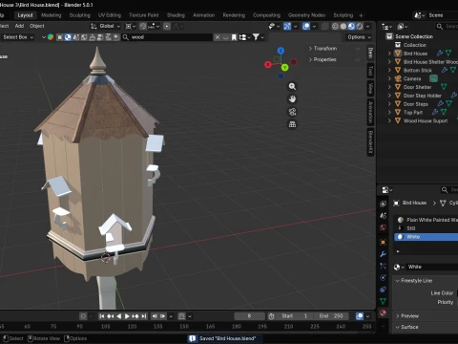
Task: Open the Add menu
Action: [x=19, y=26]
